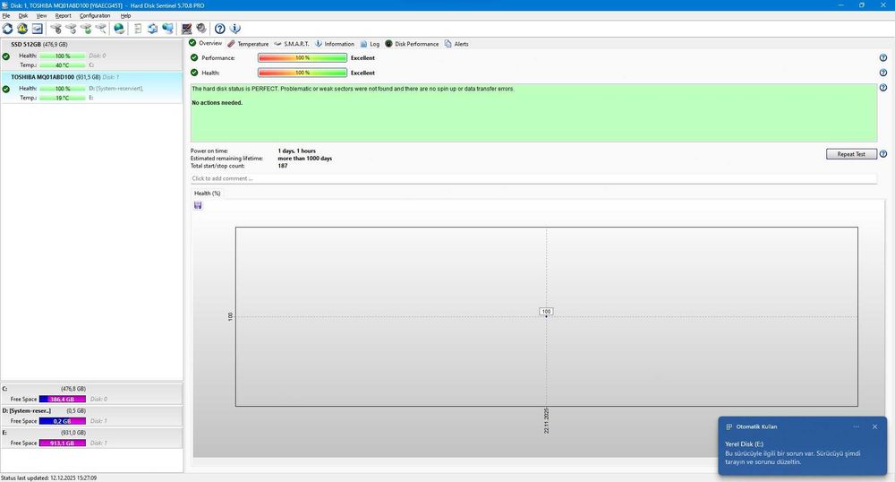Click the Yerel Disk (E:) notification
Screen dimensions: 895x482
tap(803, 445)
